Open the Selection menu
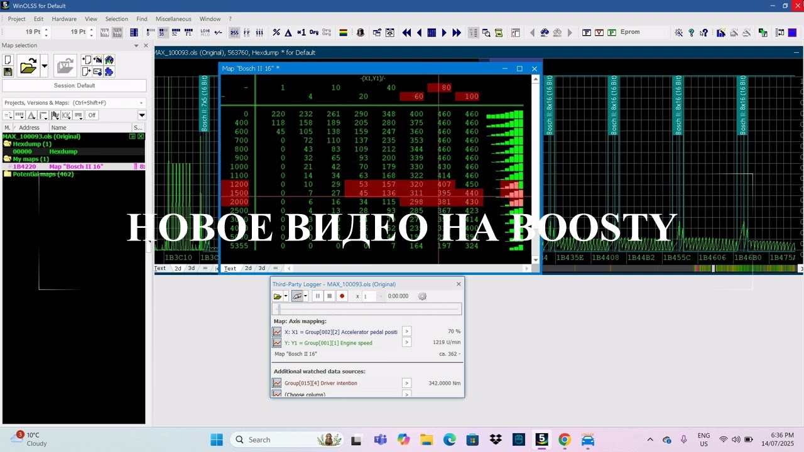The image size is (804, 452). coord(116,19)
